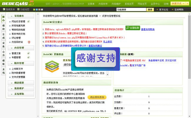The width and height of the screenshot is (191, 118).
Task: Select the brown theme color swatch
Action: [x=39, y=9]
